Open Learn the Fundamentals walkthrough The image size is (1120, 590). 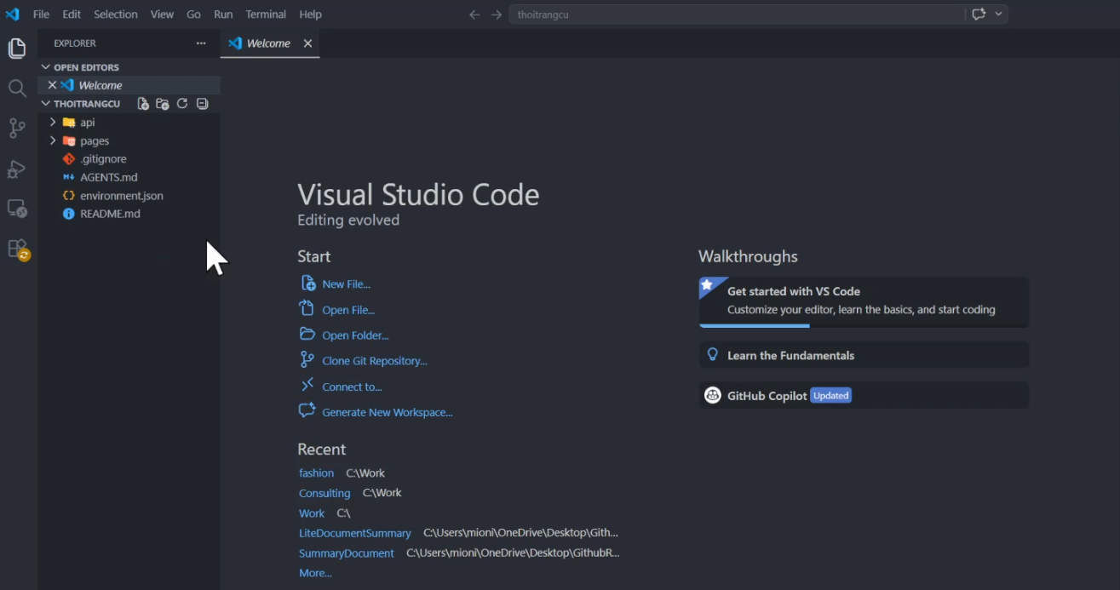[x=864, y=355]
